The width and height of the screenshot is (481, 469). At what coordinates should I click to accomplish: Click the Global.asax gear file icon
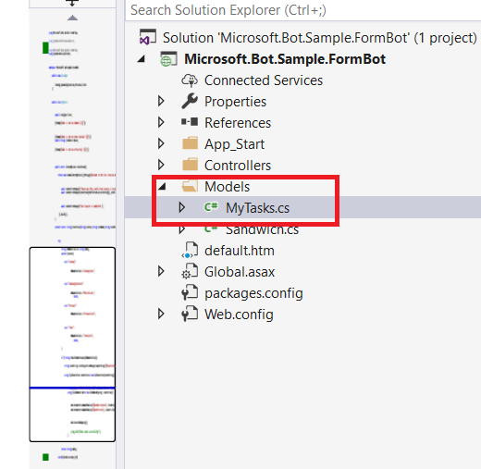190,271
